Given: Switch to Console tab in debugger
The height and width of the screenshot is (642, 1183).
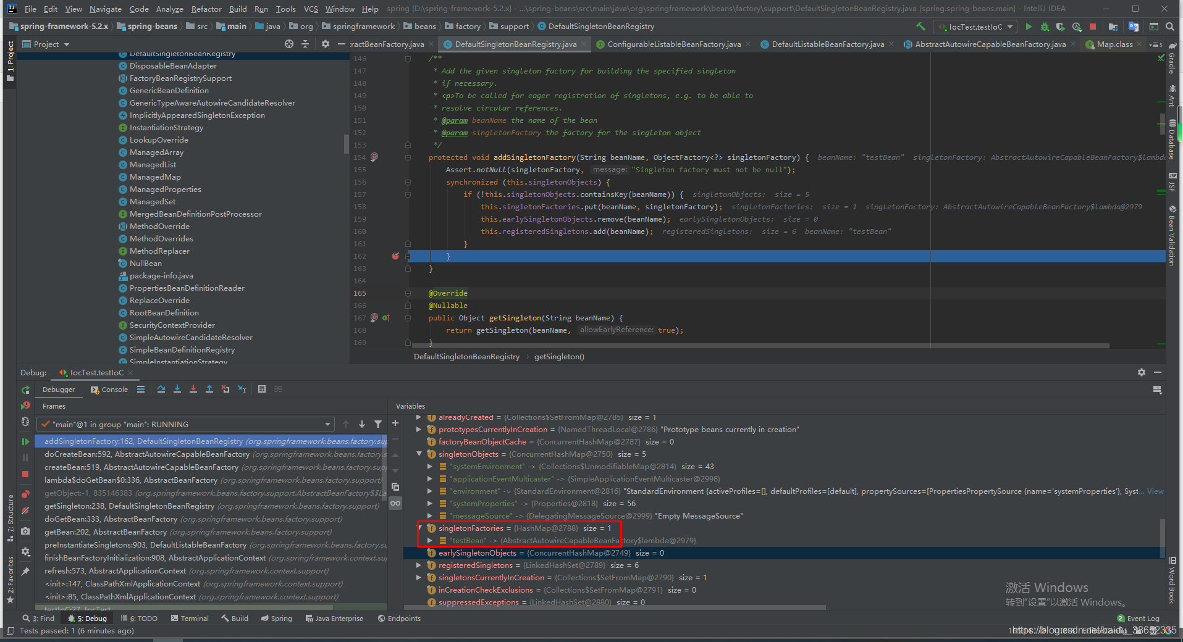Looking at the screenshot, I should tap(109, 390).
